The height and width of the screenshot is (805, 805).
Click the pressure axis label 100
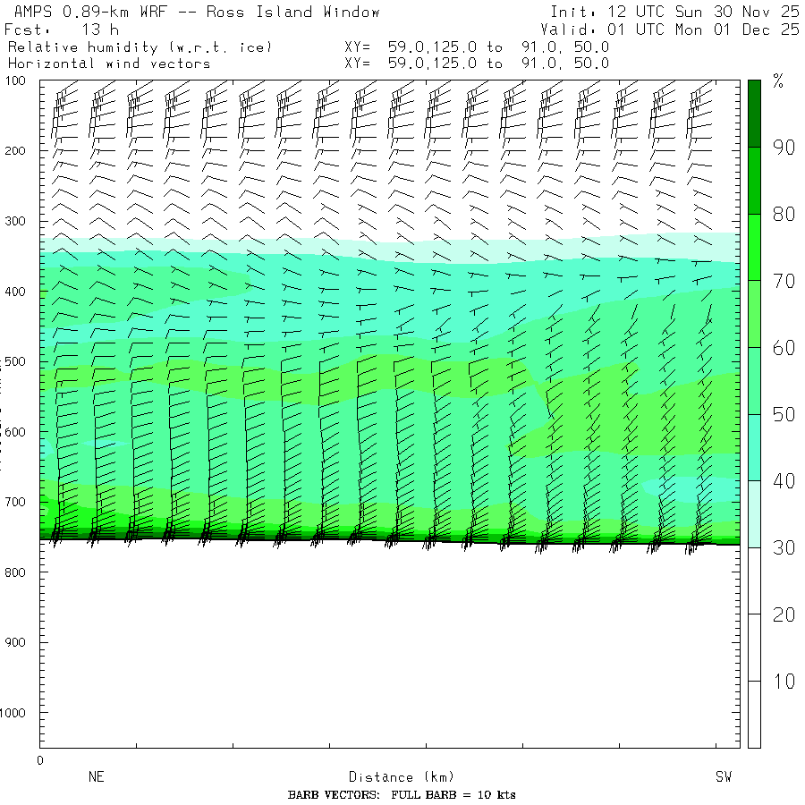(x=15, y=80)
